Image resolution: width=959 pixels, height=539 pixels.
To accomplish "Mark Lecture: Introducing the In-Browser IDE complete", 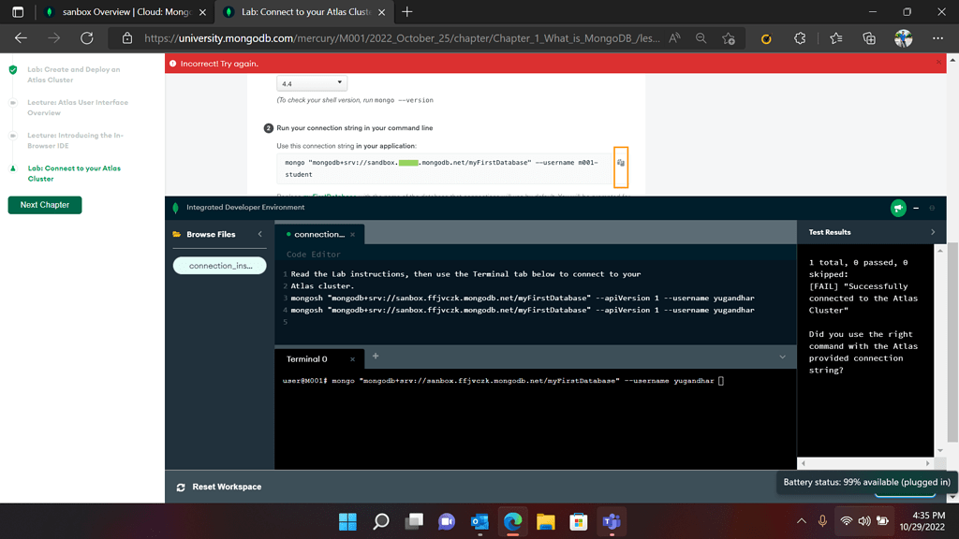I will (x=11, y=135).
